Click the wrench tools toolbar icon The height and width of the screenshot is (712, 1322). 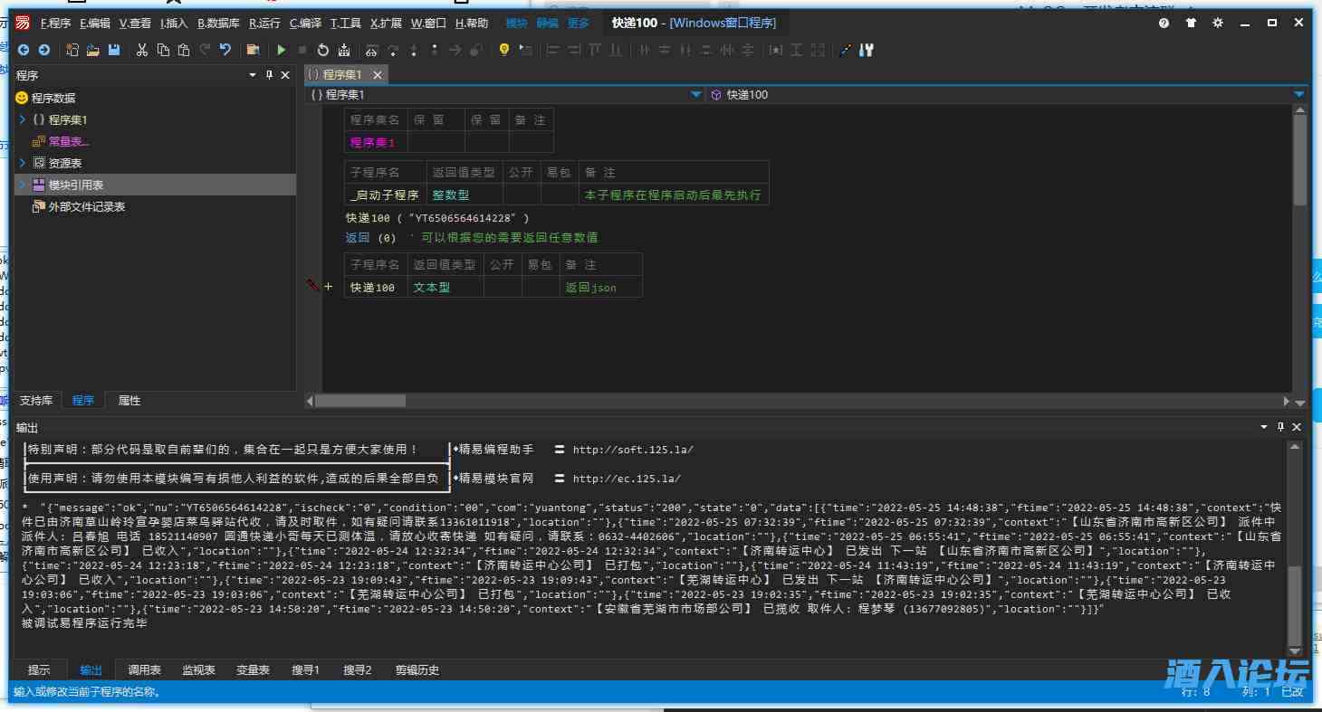867,51
